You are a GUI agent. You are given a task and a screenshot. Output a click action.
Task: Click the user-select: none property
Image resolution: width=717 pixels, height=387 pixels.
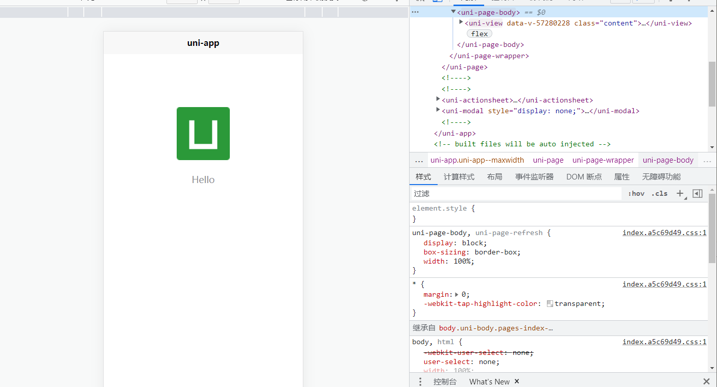(x=461, y=362)
